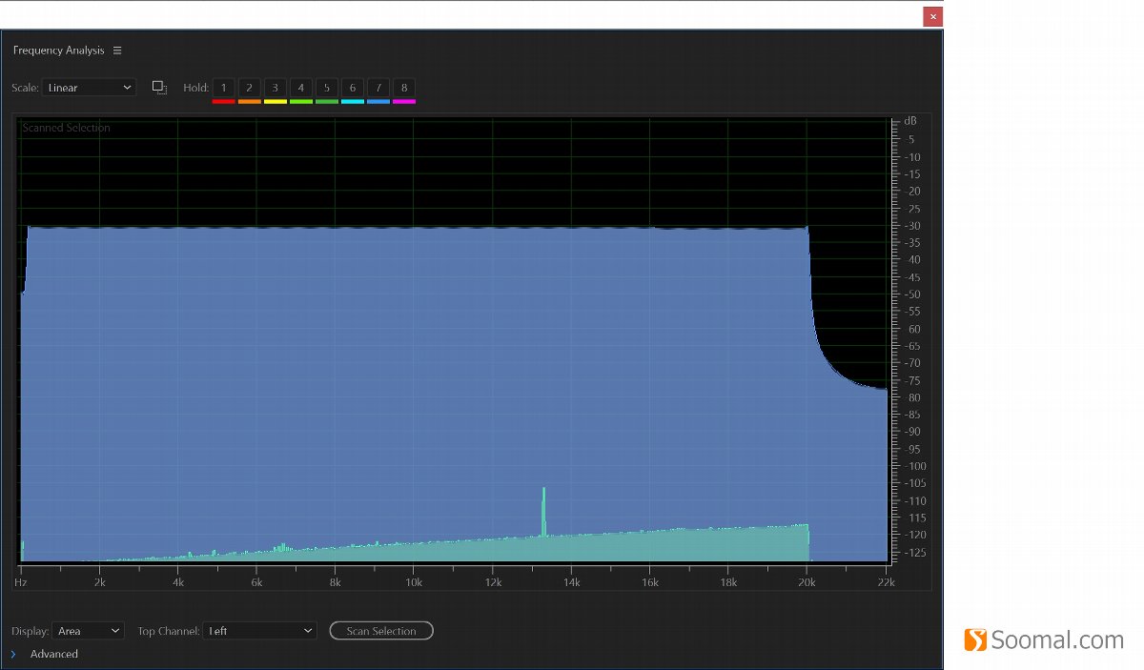Select Hold snapshot 8
This screenshot has width=1144, height=670.
pyautogui.click(x=403, y=88)
